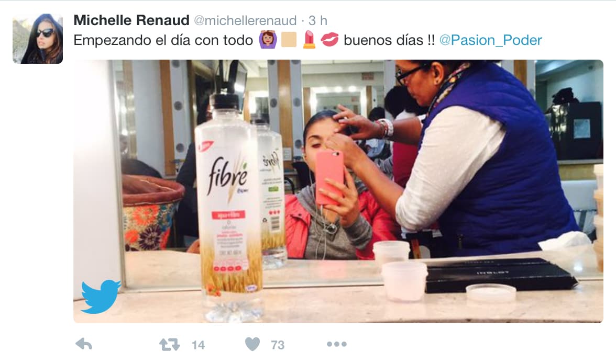Image resolution: width=616 pixels, height=364 pixels.
Task: Open the attached dressing room photo
Action: tap(338, 191)
